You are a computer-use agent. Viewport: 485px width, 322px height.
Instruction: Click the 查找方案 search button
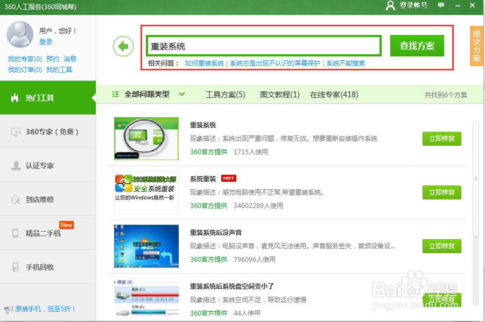(417, 46)
